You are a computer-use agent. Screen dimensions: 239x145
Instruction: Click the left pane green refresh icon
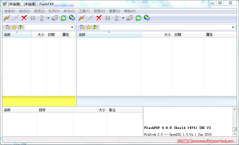[x=63, y=18]
